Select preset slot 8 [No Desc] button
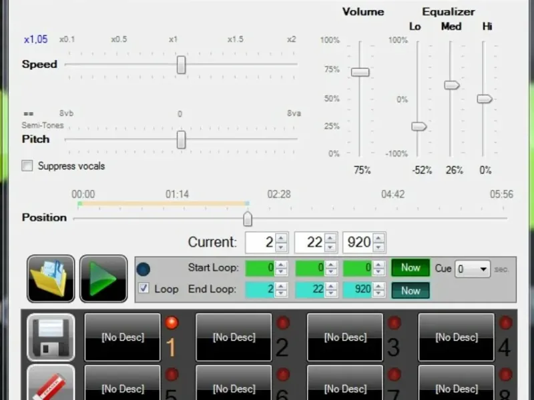The width and height of the screenshot is (534, 400). (457, 383)
